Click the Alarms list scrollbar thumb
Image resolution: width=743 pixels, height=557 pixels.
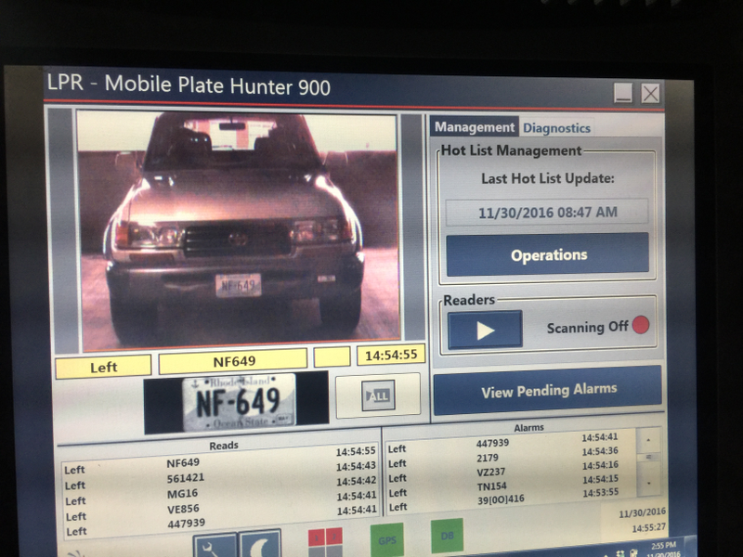(648, 457)
